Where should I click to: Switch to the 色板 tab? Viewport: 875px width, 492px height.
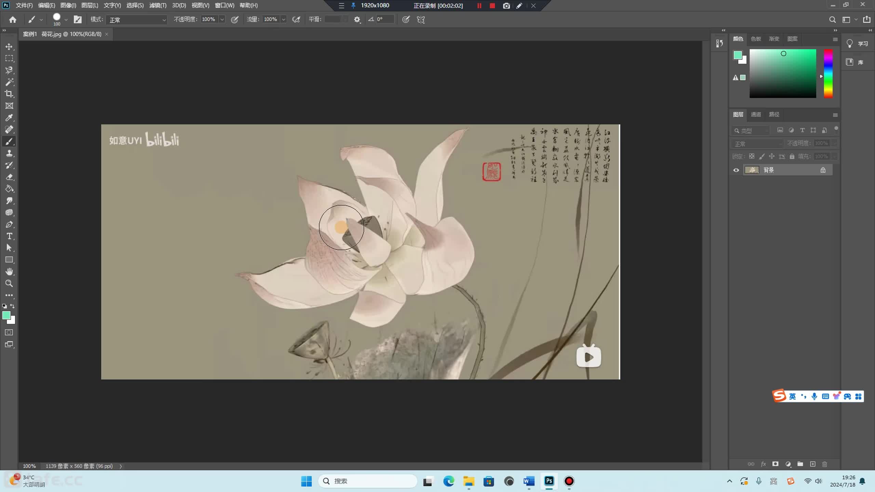point(756,39)
